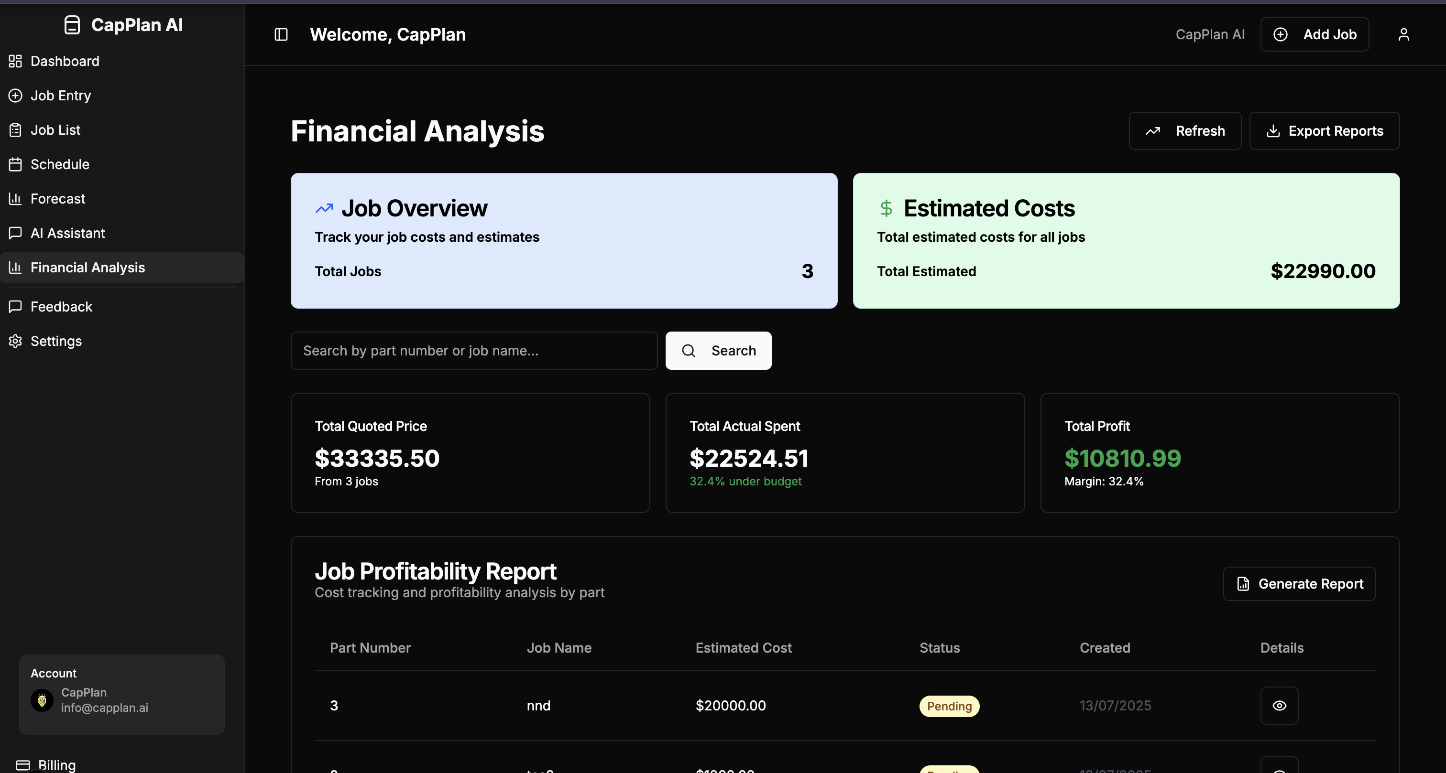Switch to Financial Analysis in sidebar
The height and width of the screenshot is (773, 1446).
88,268
